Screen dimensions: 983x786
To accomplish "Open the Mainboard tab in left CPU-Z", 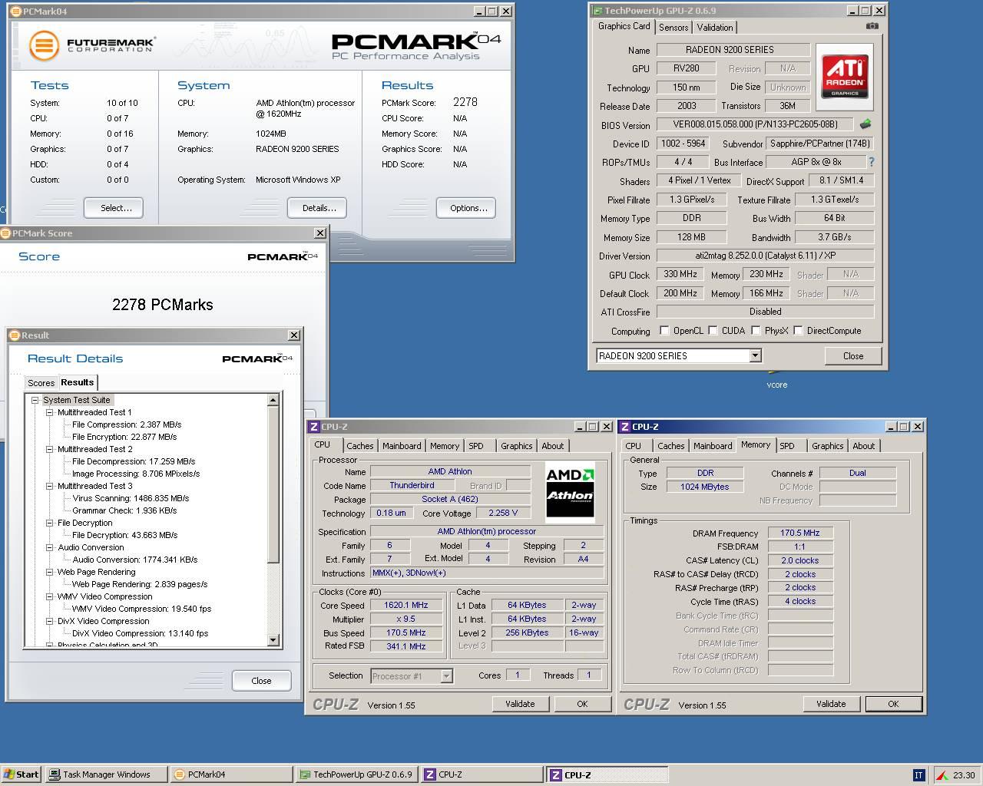I will 402,446.
